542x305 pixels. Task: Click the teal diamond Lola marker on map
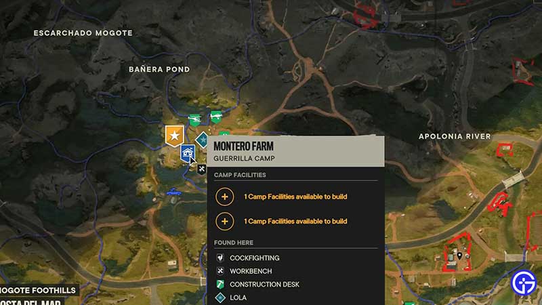tap(202, 140)
